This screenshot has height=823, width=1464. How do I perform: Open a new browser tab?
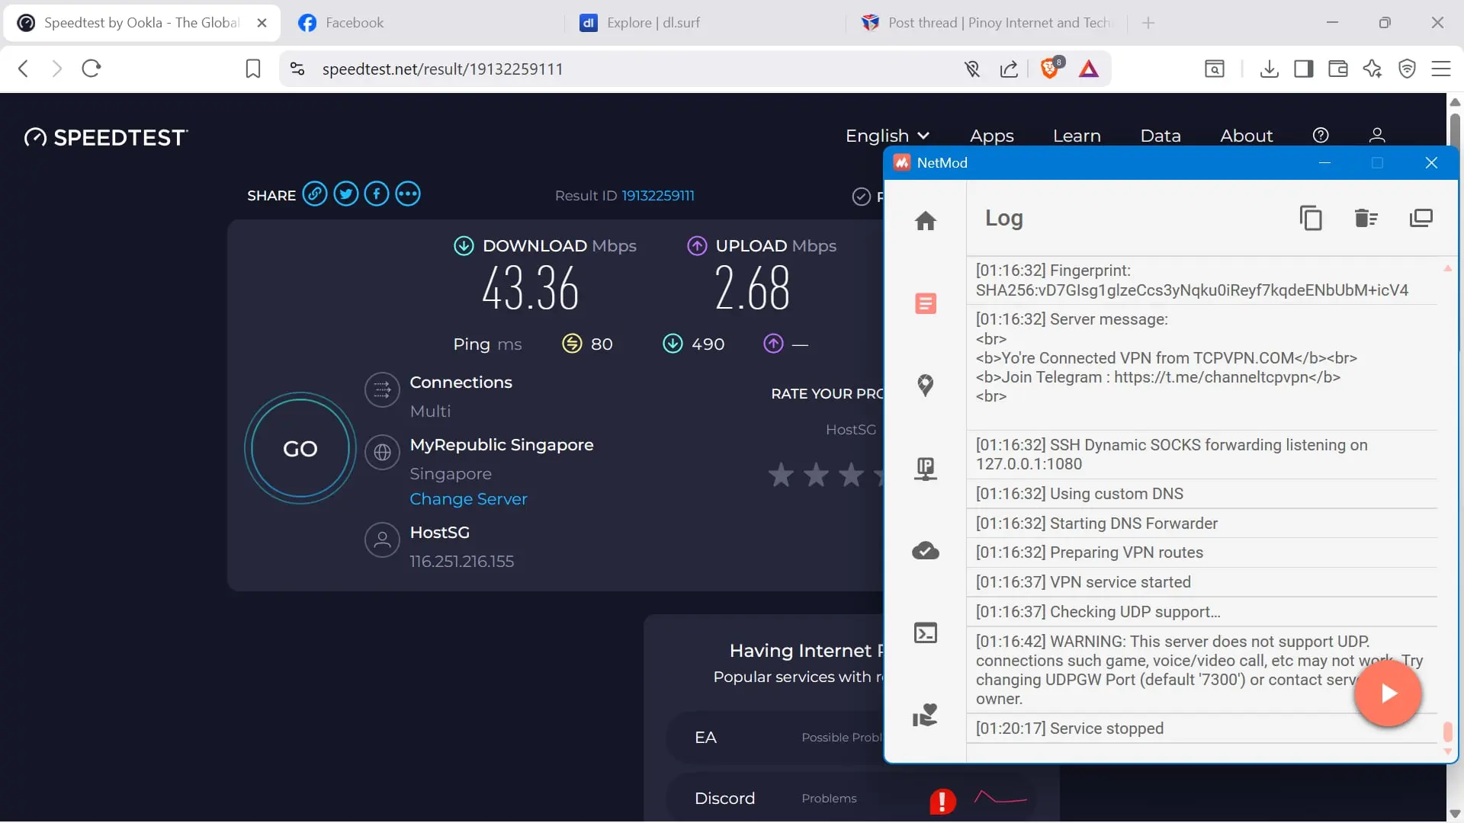[1148, 23]
